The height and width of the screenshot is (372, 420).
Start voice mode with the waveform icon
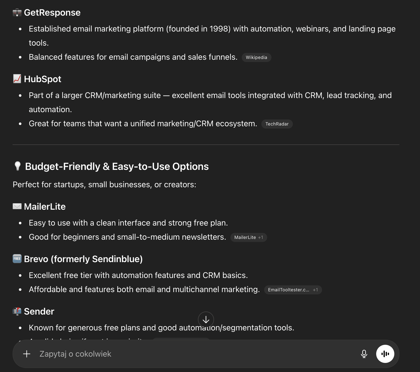coord(385,354)
